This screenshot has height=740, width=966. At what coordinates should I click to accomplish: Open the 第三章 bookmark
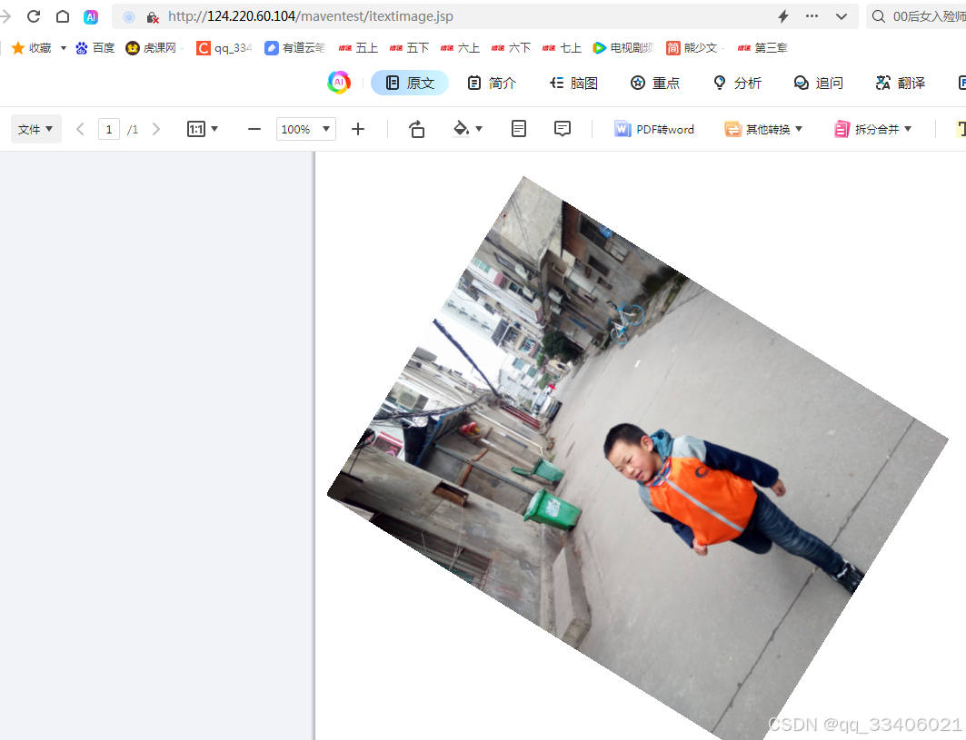point(762,48)
